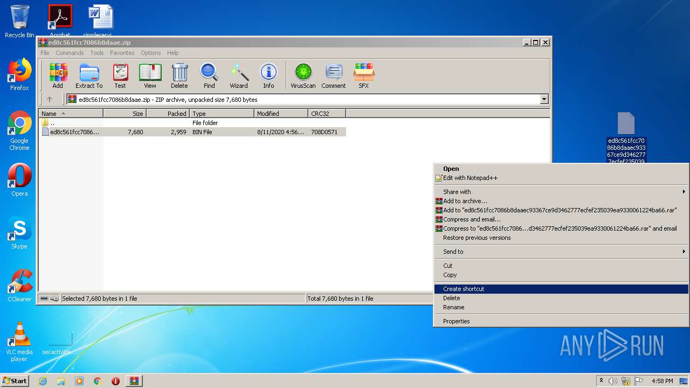The height and width of the screenshot is (388, 690).
Task: Click the Chrome taskbar icon
Action: tap(97, 381)
